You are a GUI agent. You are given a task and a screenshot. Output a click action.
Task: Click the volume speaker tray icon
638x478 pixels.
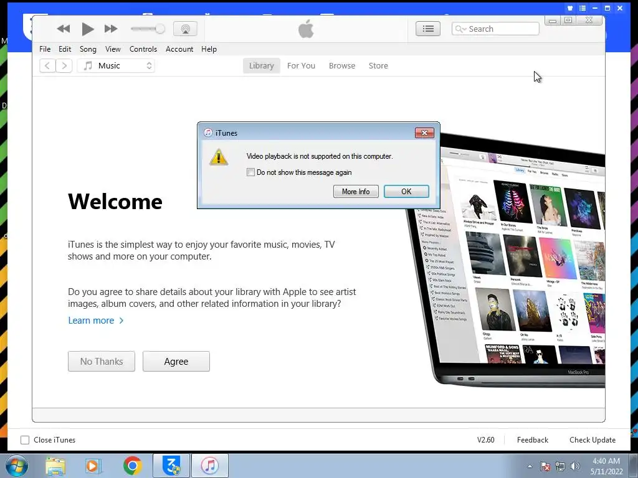[574, 466]
